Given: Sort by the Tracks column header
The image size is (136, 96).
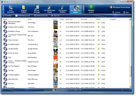Looking at the screenshot, I should point(62,19).
